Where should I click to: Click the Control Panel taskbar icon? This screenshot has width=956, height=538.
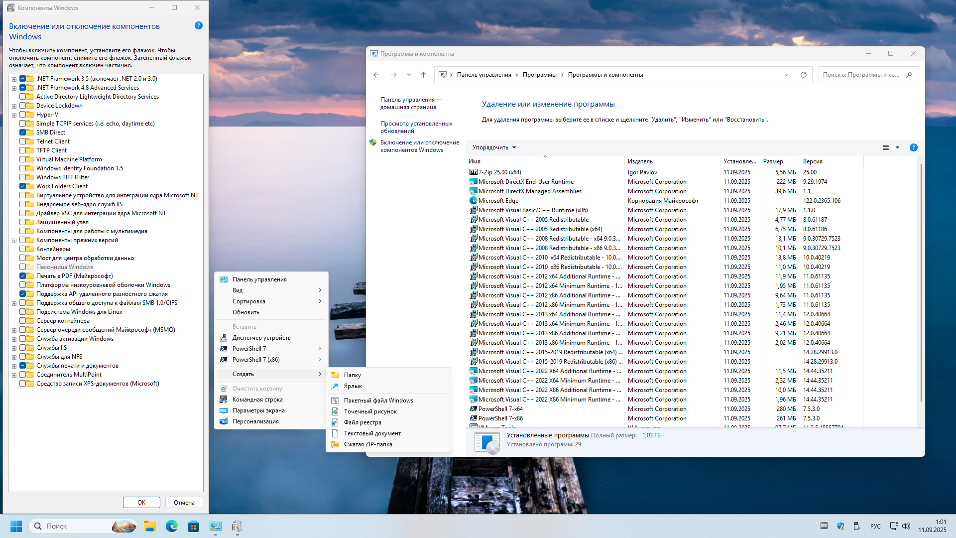216,526
